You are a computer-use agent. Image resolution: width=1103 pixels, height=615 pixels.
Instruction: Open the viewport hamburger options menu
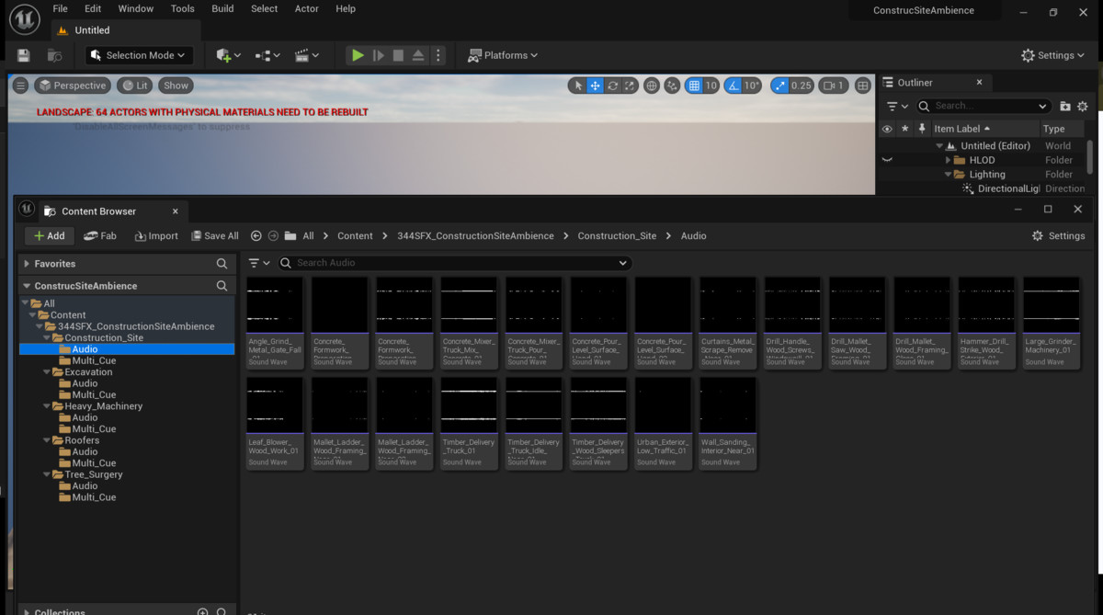[20, 85]
